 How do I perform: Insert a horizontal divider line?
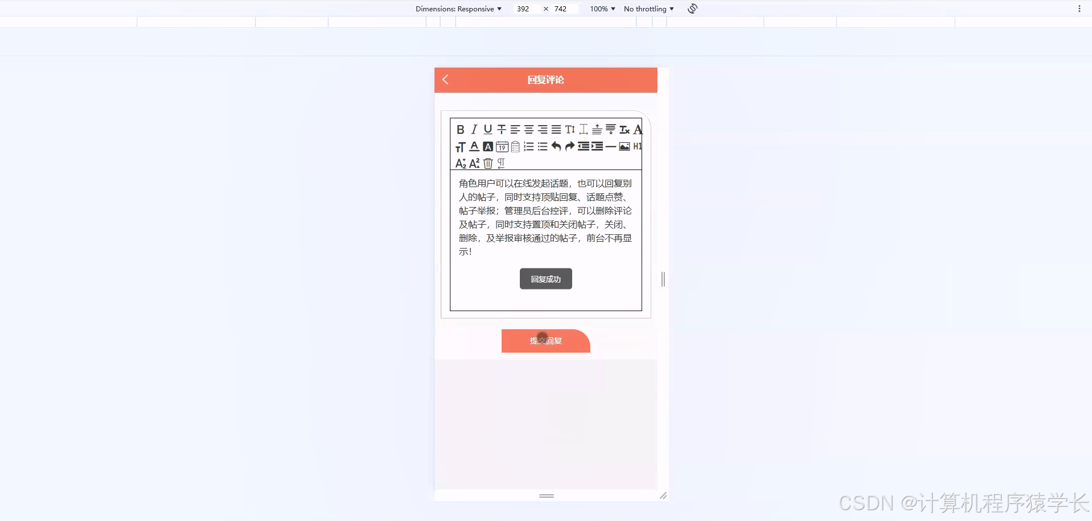pos(611,146)
